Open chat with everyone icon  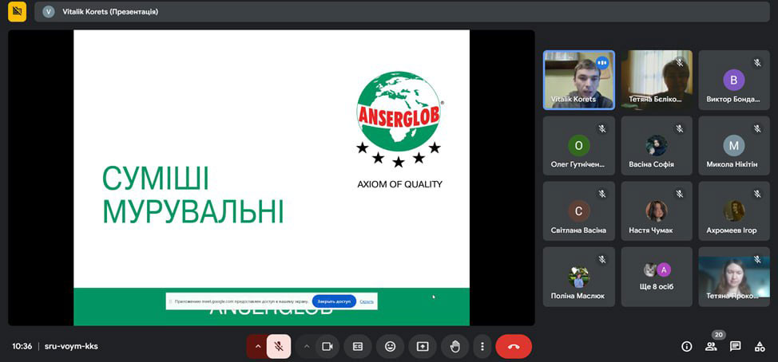(736, 347)
